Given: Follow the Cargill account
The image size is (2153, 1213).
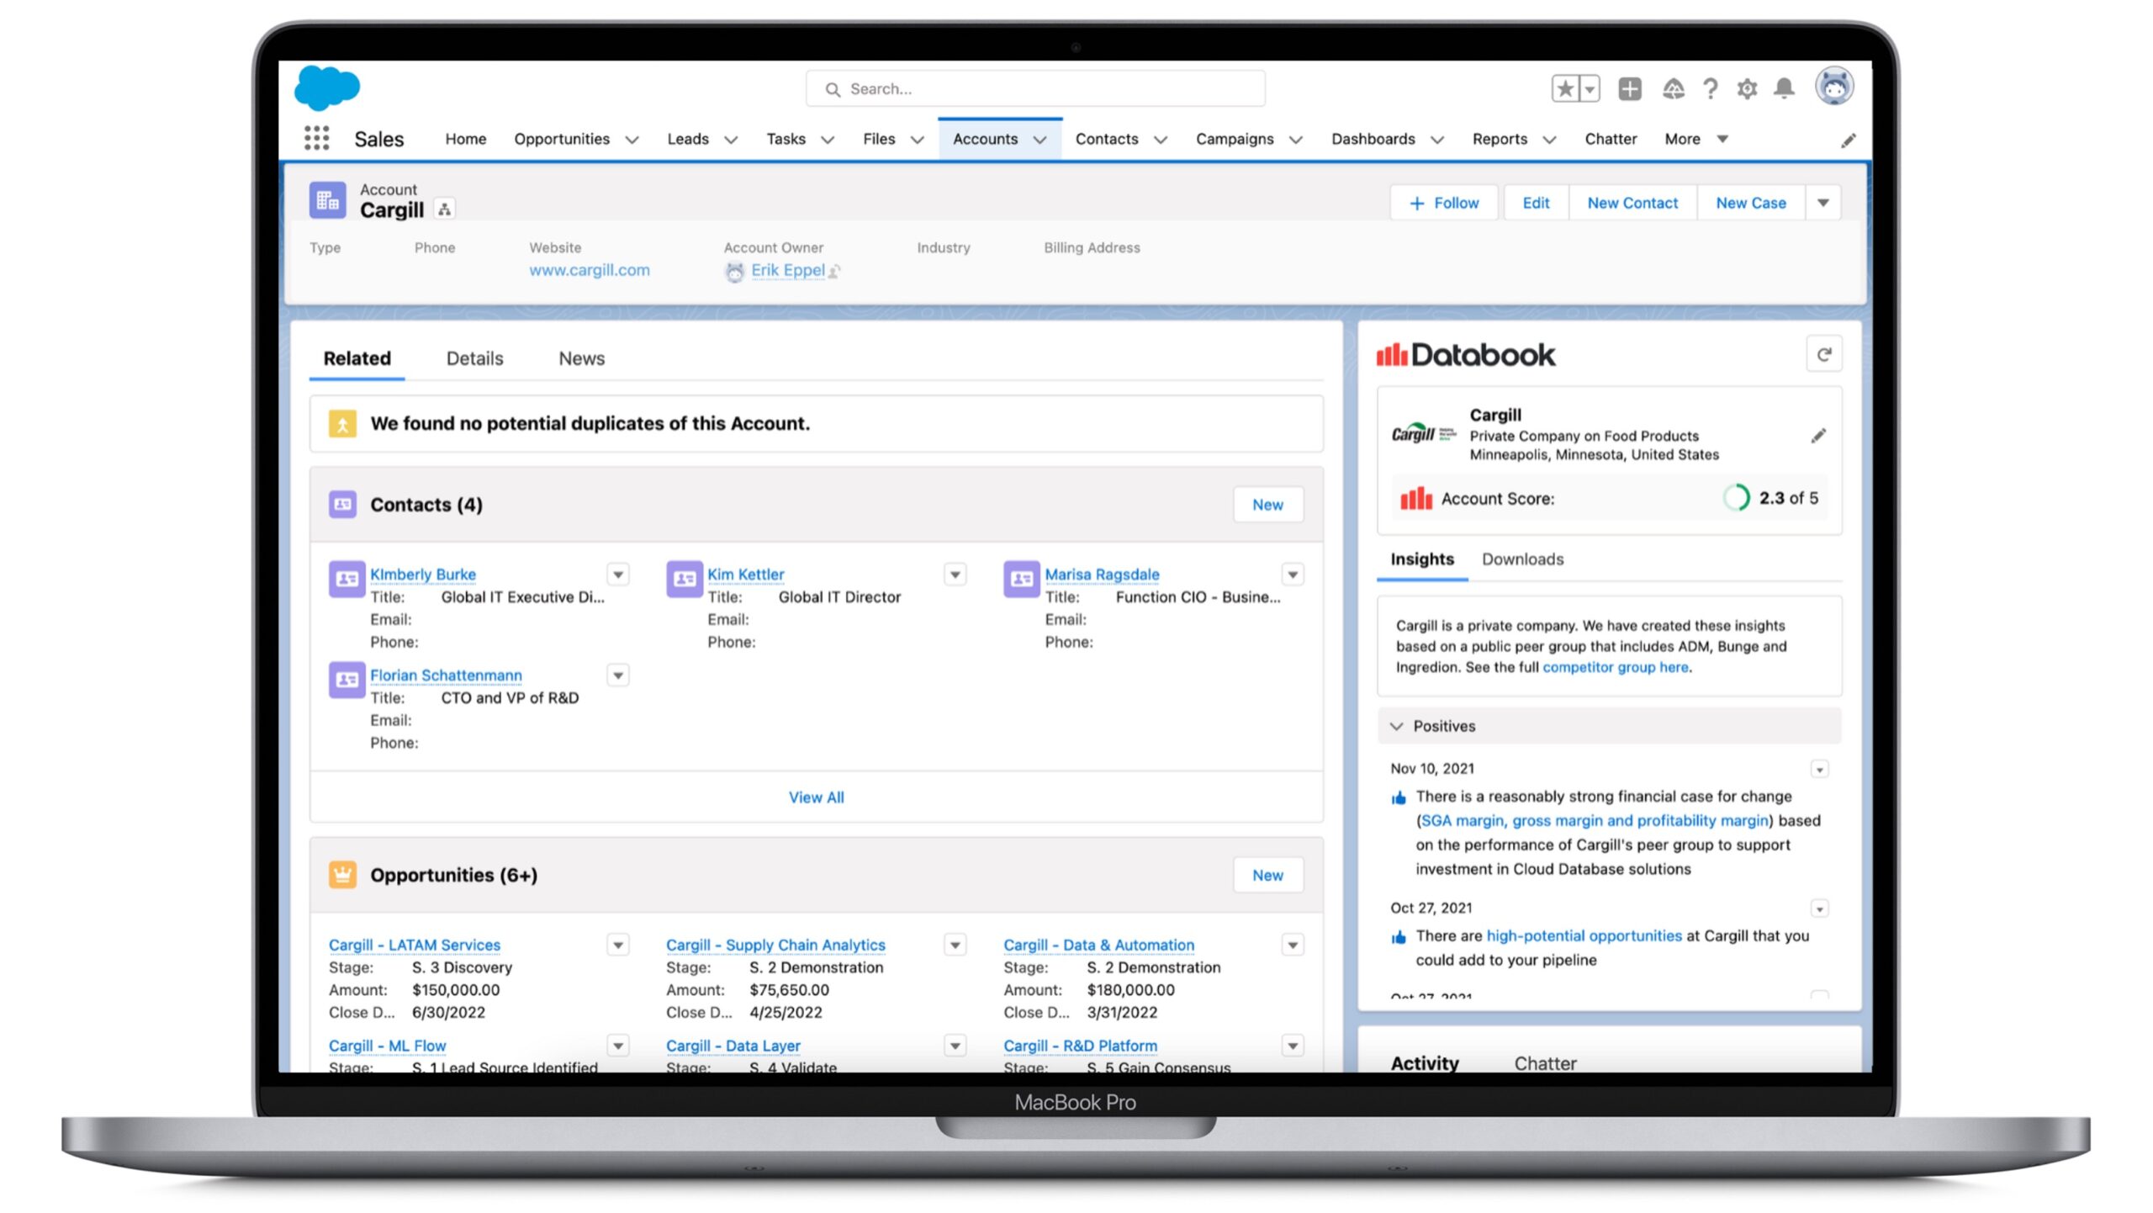Looking at the screenshot, I should coord(1444,203).
